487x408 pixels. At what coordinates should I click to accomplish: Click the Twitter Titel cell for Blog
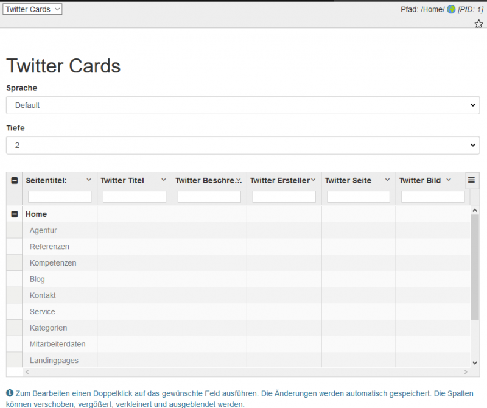(x=135, y=279)
